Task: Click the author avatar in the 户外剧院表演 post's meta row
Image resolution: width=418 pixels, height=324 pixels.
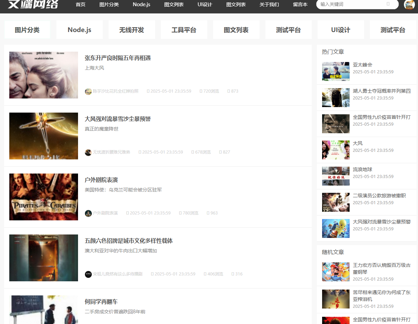Action: (x=88, y=213)
